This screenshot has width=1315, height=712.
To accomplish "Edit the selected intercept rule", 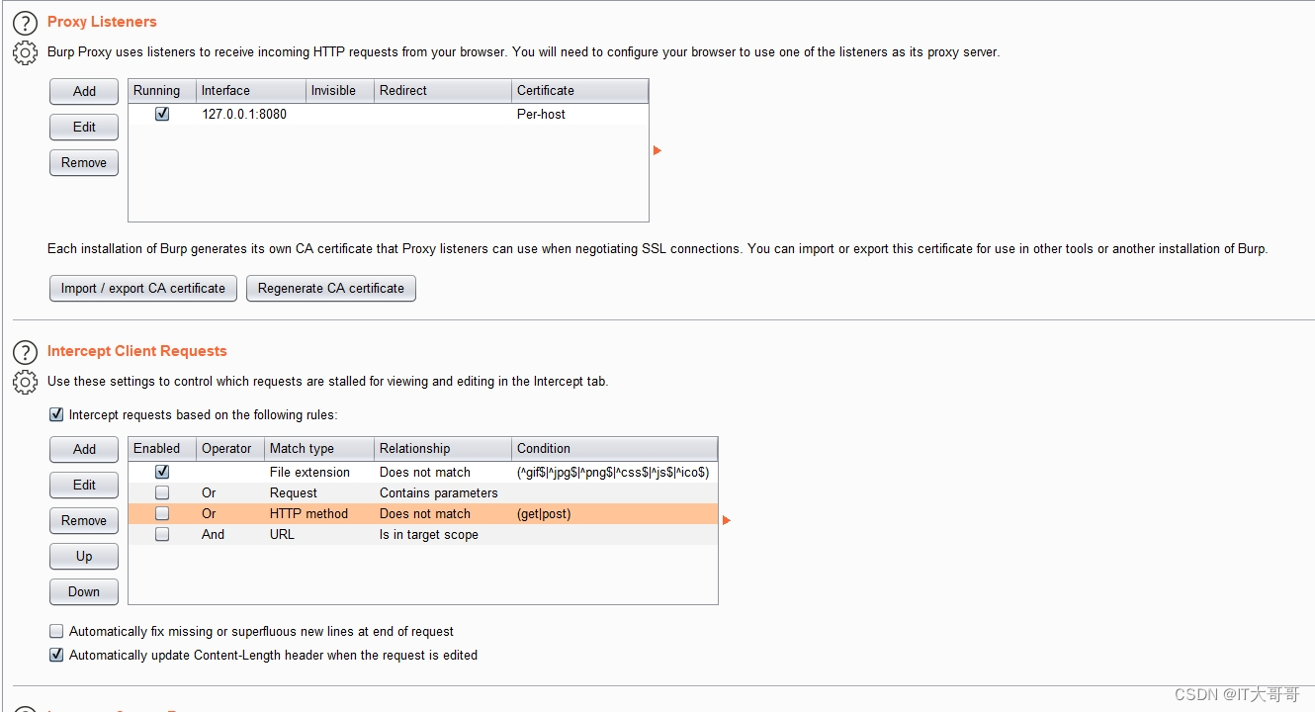I will [x=84, y=485].
